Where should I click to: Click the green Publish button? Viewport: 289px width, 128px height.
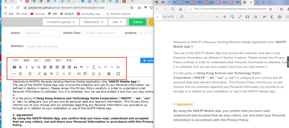point(138,22)
